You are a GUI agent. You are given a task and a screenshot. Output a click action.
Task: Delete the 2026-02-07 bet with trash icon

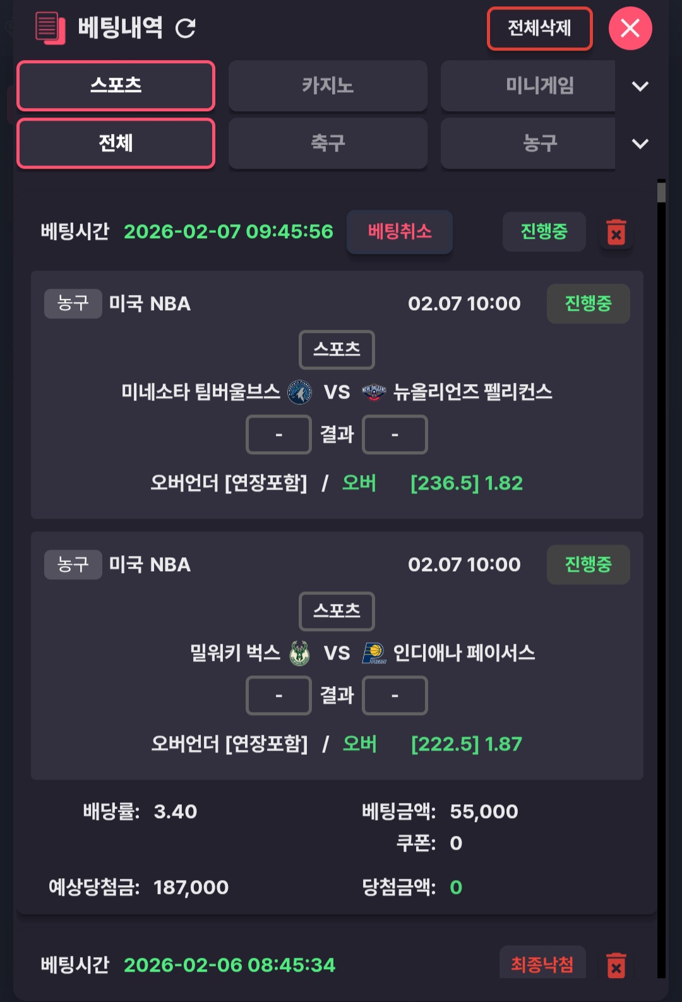pyautogui.click(x=616, y=232)
